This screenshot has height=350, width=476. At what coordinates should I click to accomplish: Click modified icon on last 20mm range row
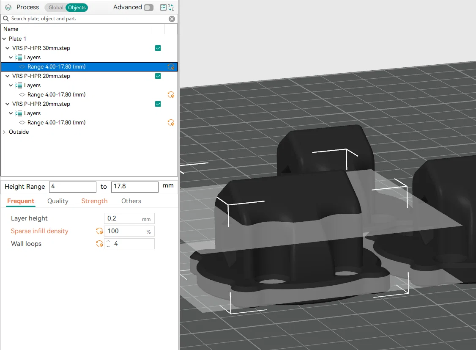pos(171,123)
